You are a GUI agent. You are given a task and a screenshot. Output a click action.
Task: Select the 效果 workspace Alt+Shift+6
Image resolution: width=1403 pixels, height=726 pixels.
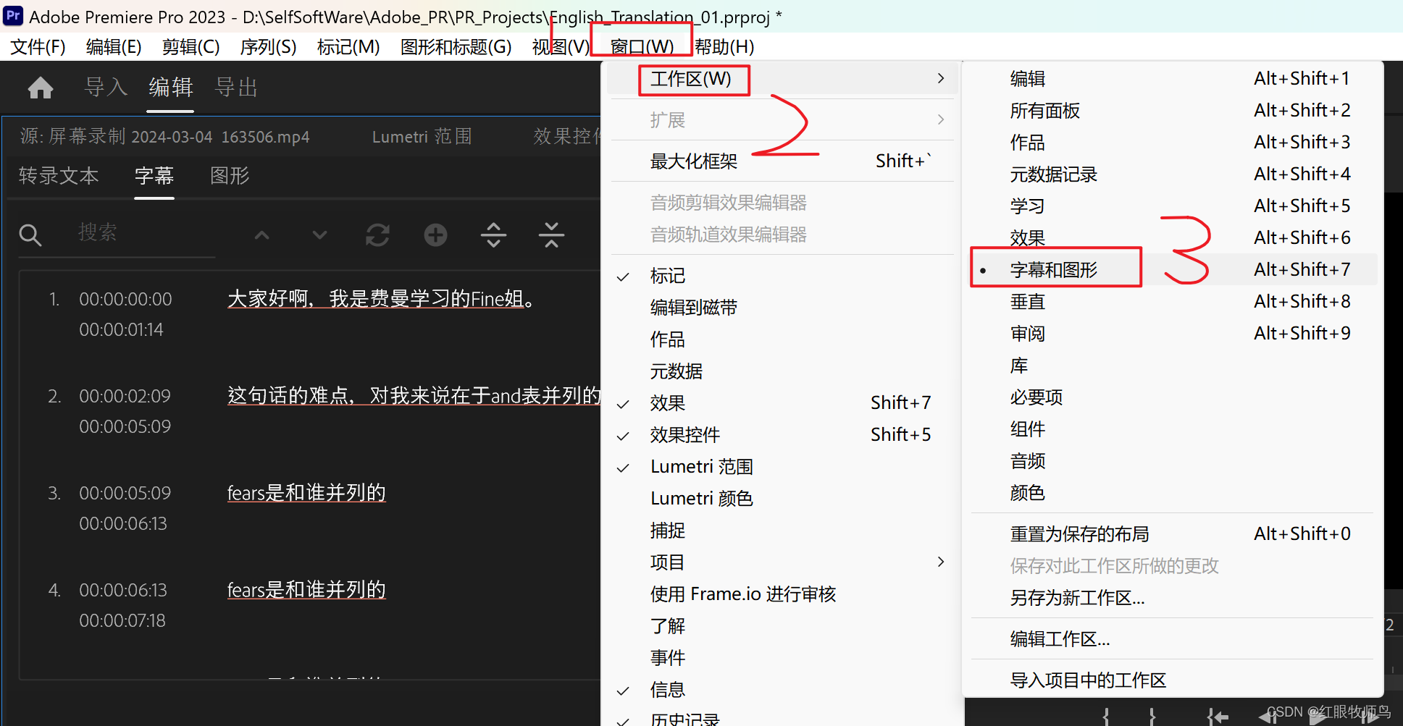pyautogui.click(x=1173, y=238)
